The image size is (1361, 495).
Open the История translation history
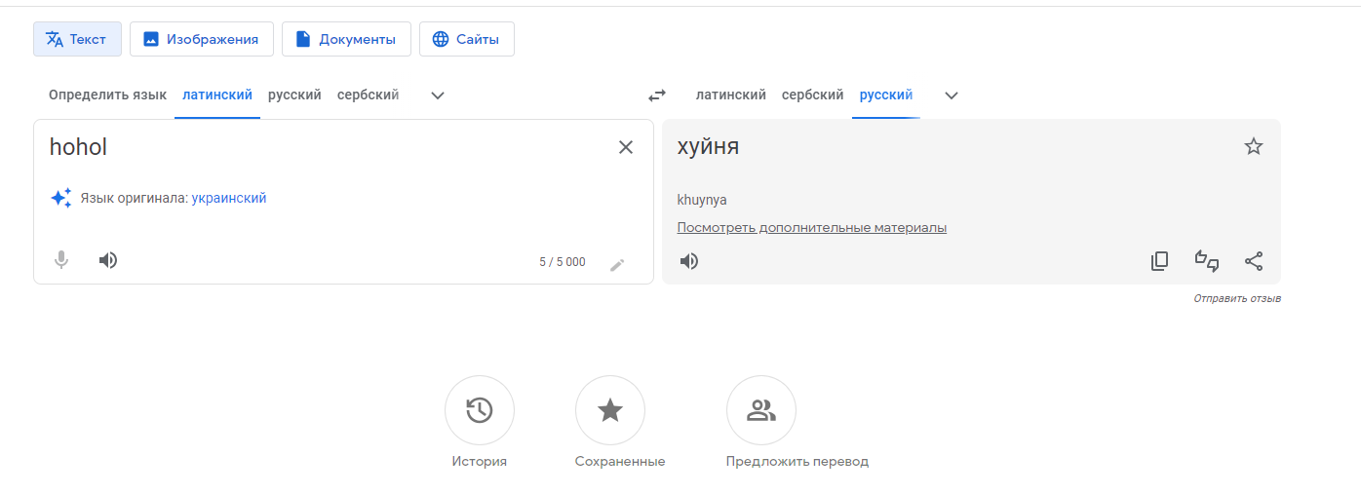479,411
